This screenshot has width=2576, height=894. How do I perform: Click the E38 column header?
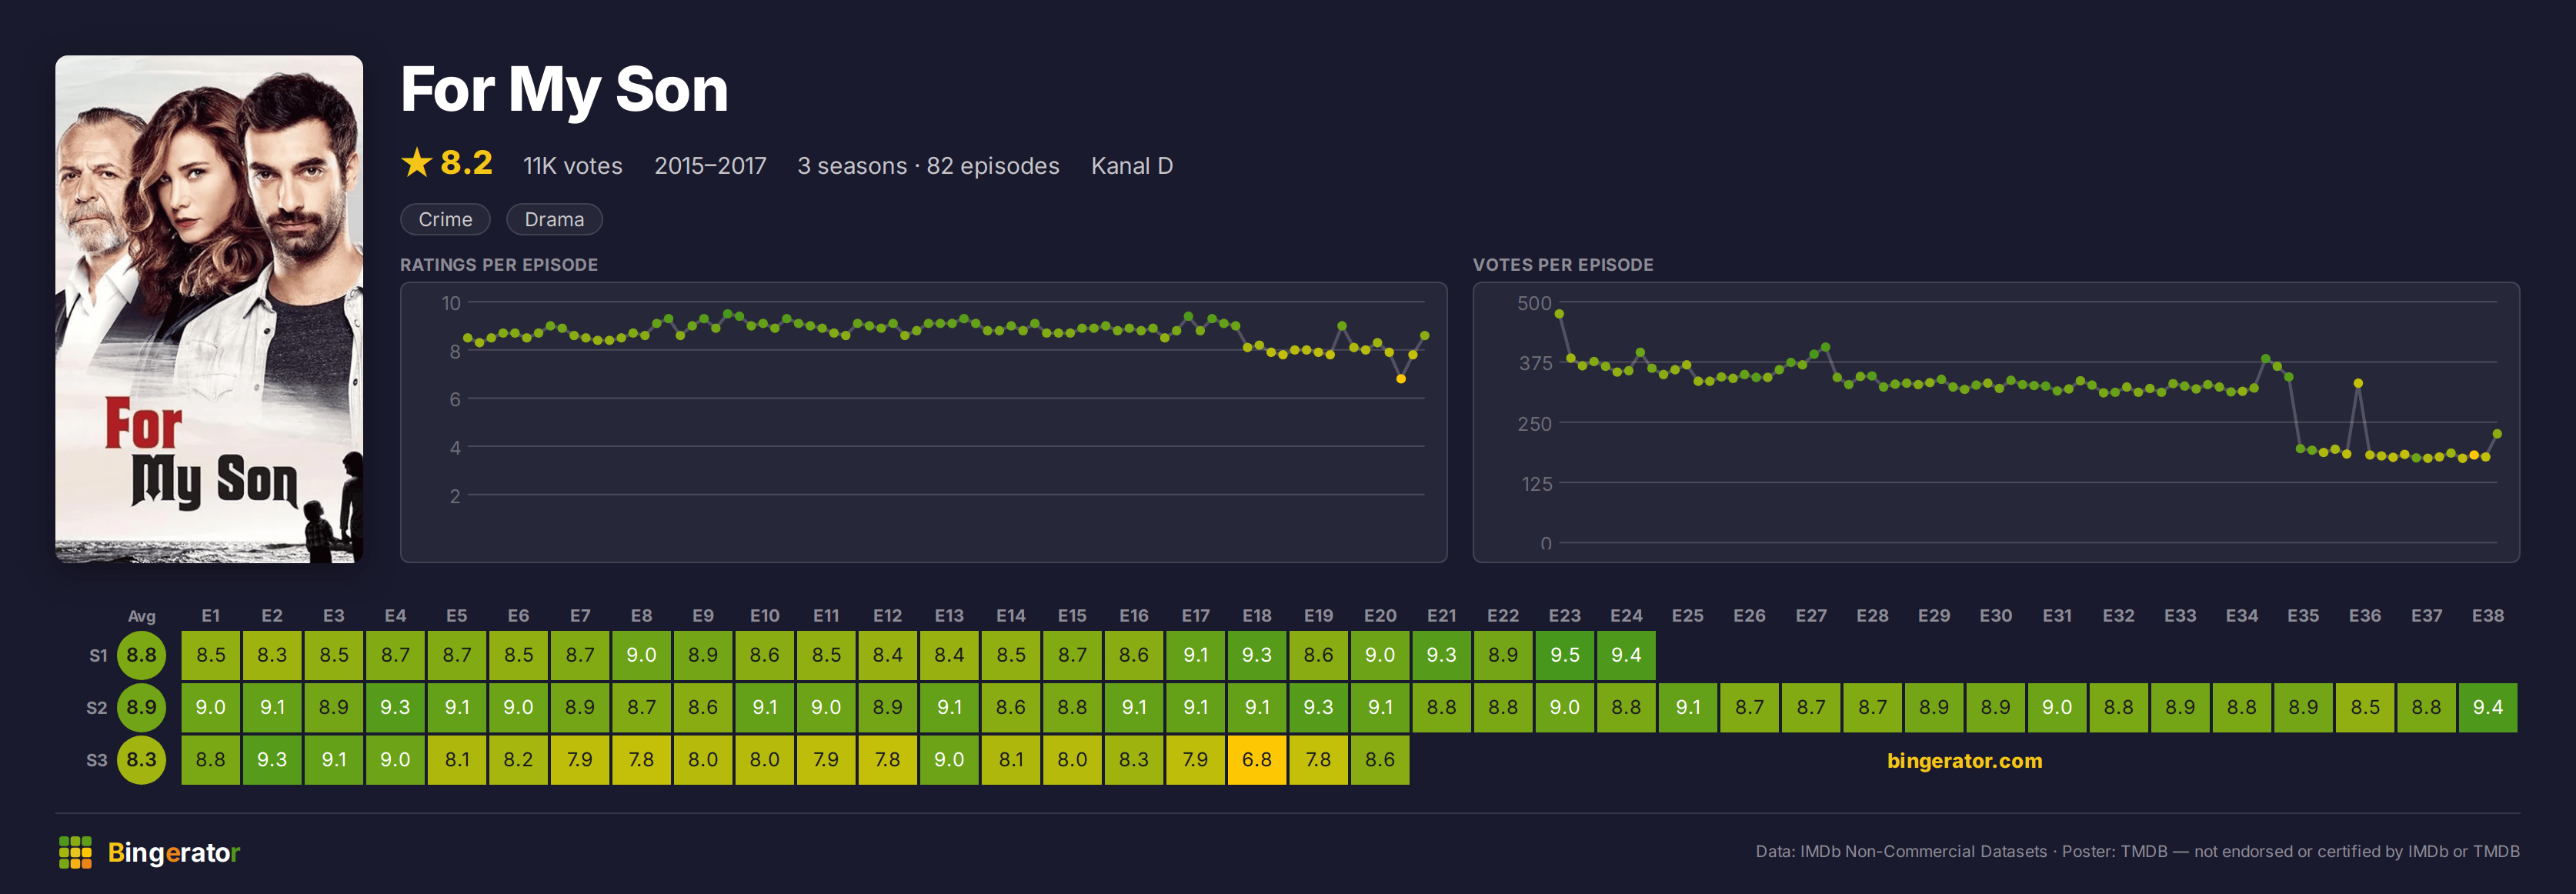coord(2487,616)
